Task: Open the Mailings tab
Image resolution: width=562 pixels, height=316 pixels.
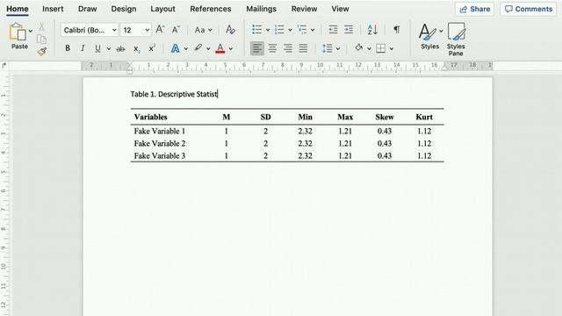Action: [x=262, y=9]
